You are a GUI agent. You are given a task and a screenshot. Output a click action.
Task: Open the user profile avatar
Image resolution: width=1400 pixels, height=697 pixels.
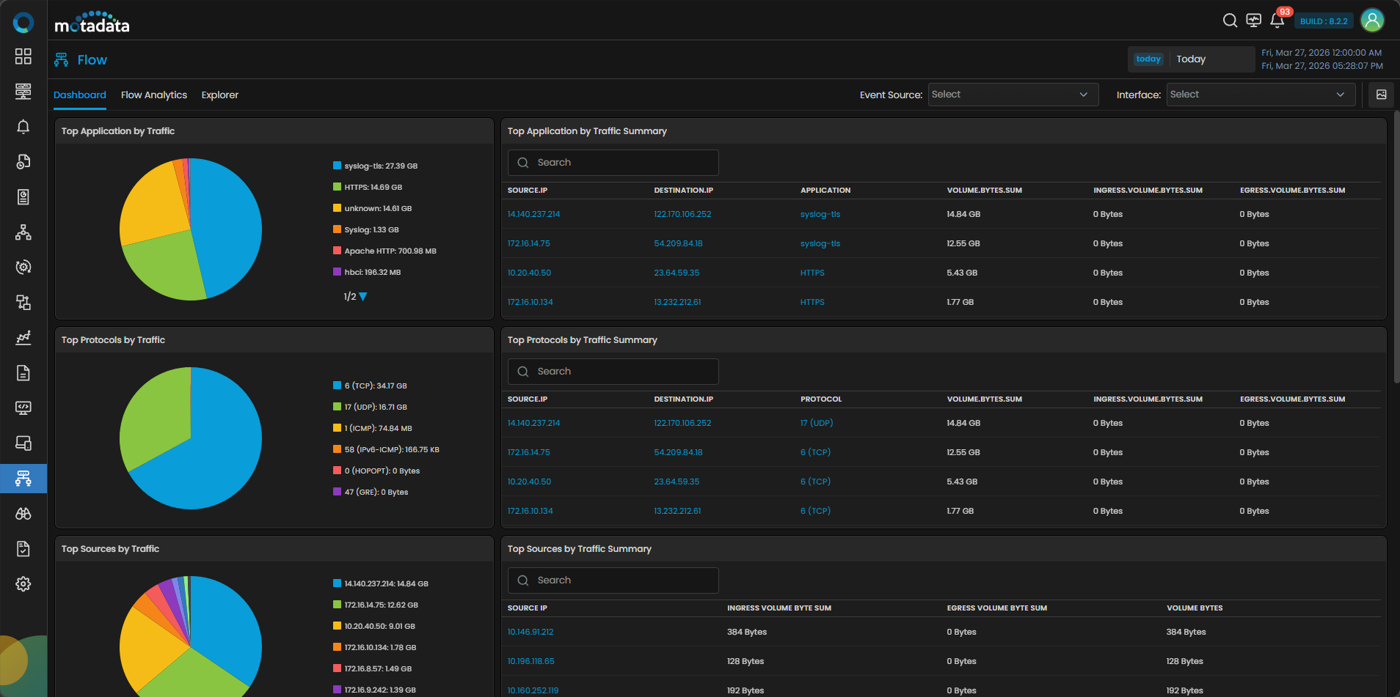pyautogui.click(x=1372, y=21)
